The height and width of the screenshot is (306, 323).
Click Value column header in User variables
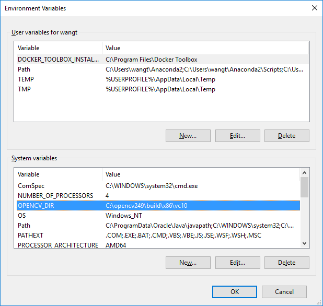click(205, 48)
